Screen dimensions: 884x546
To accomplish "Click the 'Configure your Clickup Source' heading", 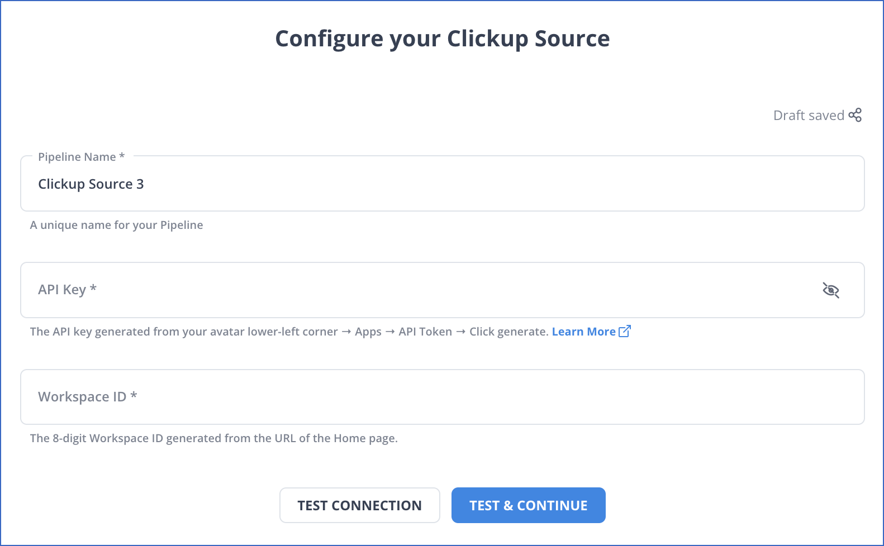I will pyautogui.click(x=442, y=38).
